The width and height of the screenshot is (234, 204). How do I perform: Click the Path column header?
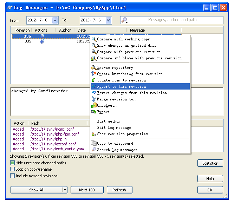(x=58, y=123)
